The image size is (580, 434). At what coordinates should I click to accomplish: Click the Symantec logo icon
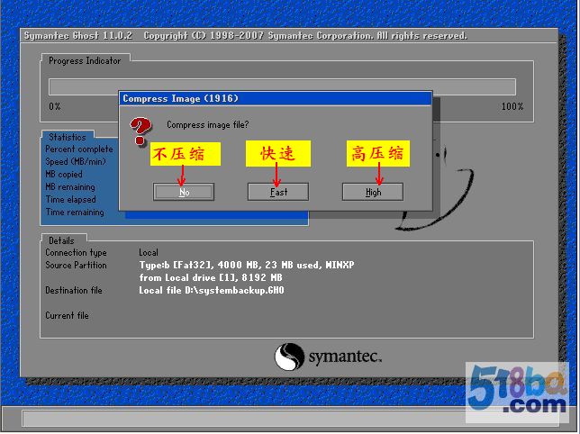[x=289, y=357]
